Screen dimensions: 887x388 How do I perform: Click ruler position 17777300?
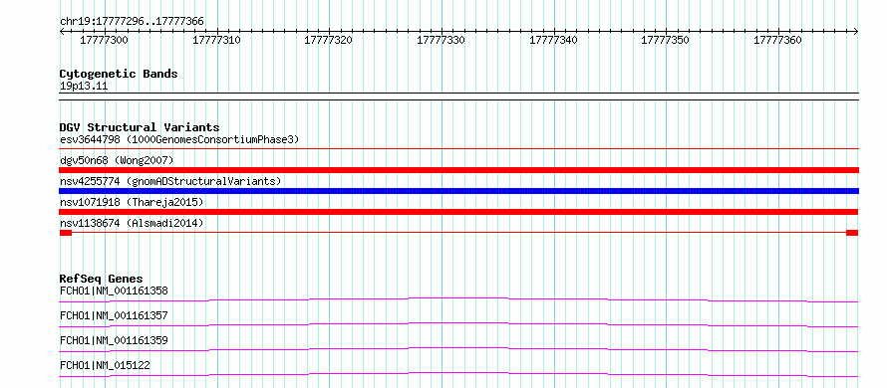(x=105, y=40)
